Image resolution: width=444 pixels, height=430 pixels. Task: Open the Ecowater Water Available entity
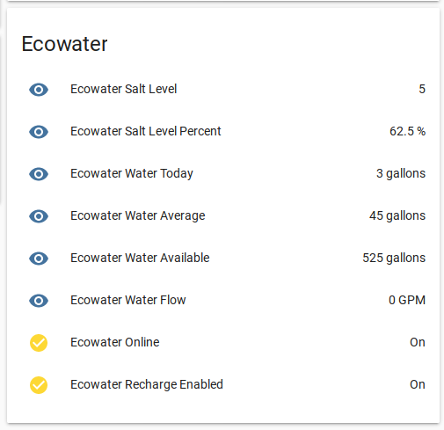[x=140, y=258]
